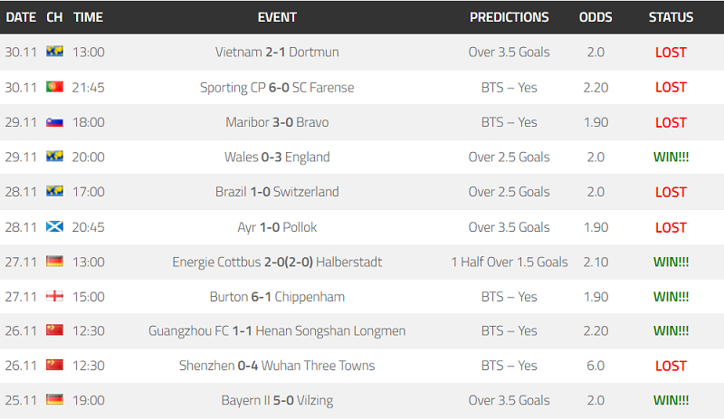724x420 pixels.
Task: Click the Germany flag for Energie Cottbus
Action: (54, 261)
